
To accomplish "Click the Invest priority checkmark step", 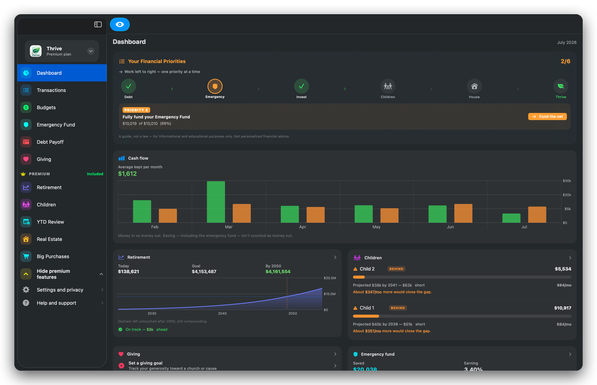I will [301, 86].
